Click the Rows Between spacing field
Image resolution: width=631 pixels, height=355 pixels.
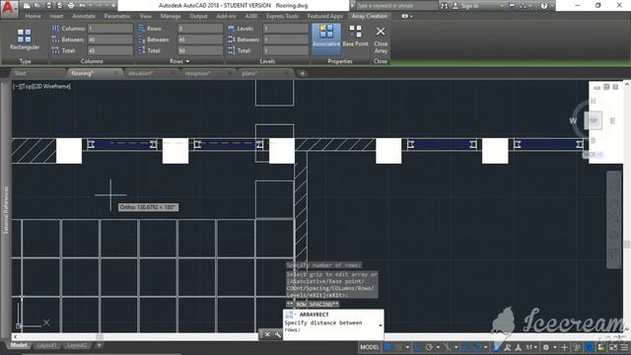click(x=200, y=39)
